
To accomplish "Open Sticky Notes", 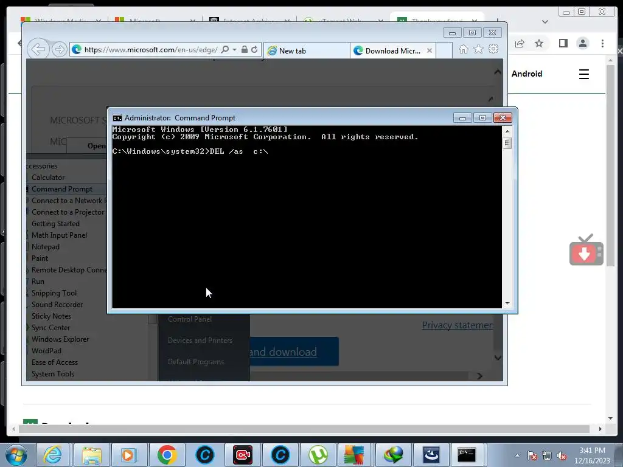I will (51, 316).
